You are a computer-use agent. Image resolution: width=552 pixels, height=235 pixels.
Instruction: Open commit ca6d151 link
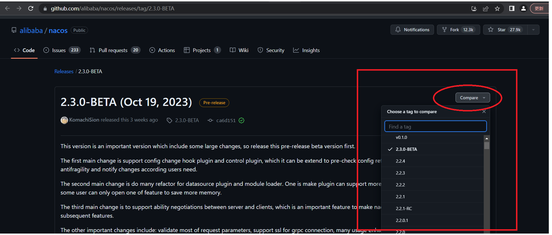pyautogui.click(x=226, y=120)
